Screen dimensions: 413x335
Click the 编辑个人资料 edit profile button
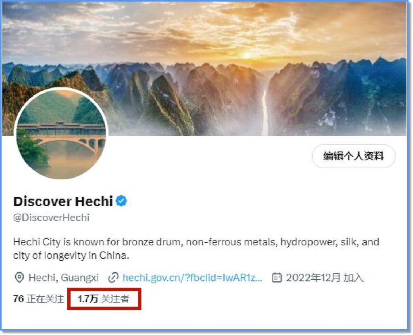tap(354, 156)
